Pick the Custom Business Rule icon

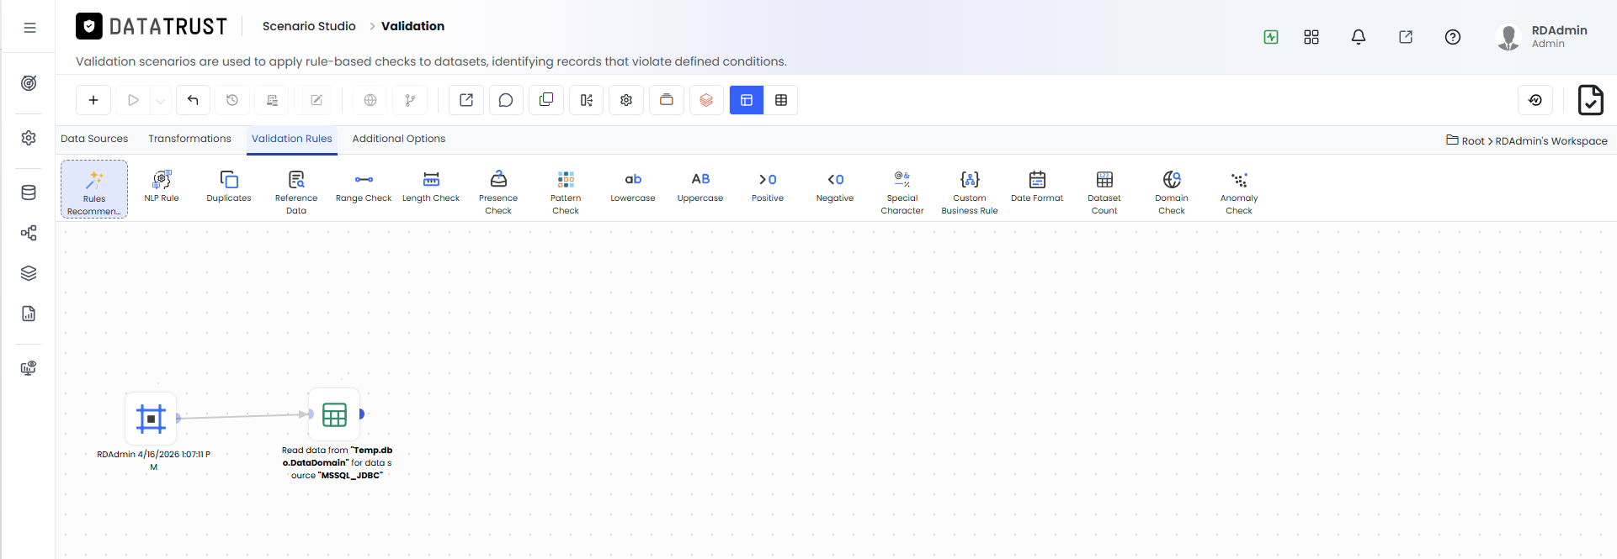pyautogui.click(x=970, y=192)
